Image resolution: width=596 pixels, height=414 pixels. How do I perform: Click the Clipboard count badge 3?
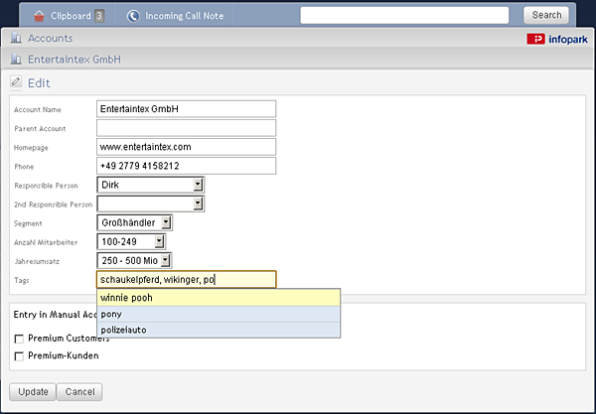pos(99,16)
